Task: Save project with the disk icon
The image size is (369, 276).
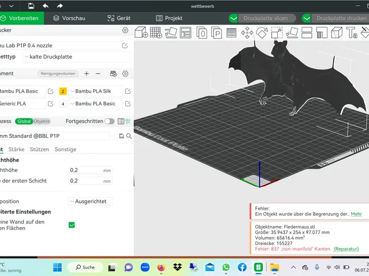Action: click(31, 6)
